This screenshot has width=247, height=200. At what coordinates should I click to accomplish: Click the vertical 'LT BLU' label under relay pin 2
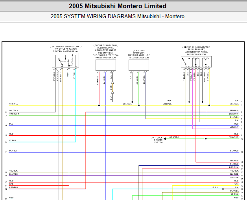[74, 76]
